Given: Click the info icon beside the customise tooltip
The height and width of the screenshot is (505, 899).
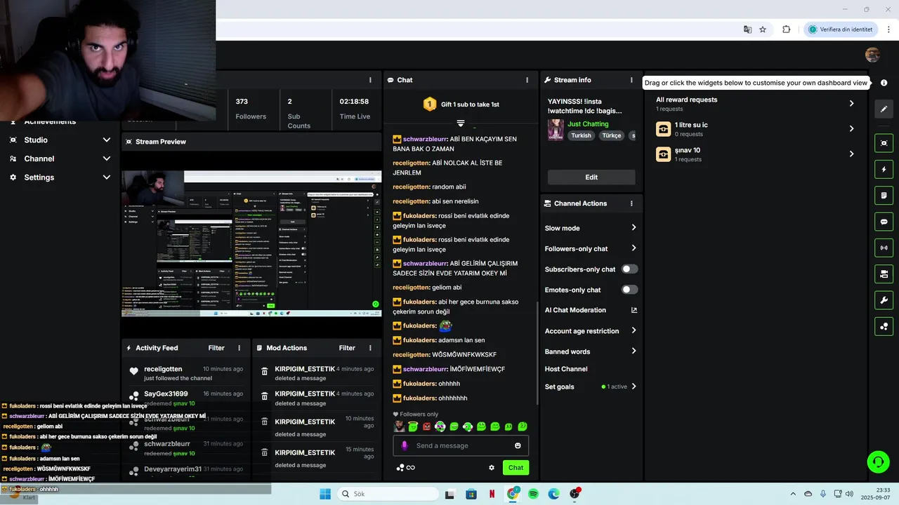Looking at the screenshot, I should (x=884, y=83).
